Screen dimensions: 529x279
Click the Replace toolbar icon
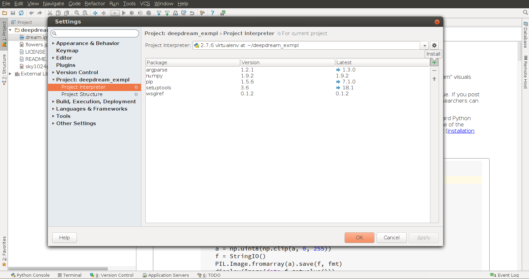85,13
